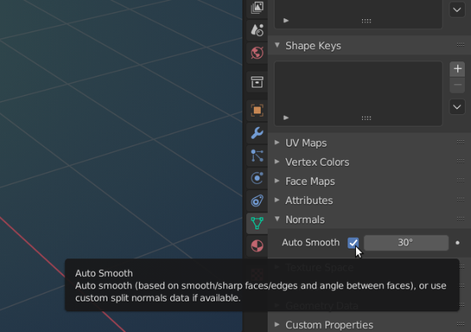Screen dimensions: 471x332
Task: Collapse the Normals panel
Action: pyautogui.click(x=277, y=219)
